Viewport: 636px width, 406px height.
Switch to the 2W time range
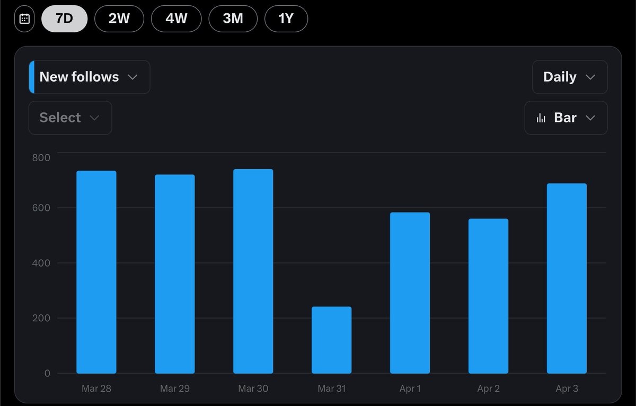[119, 19]
